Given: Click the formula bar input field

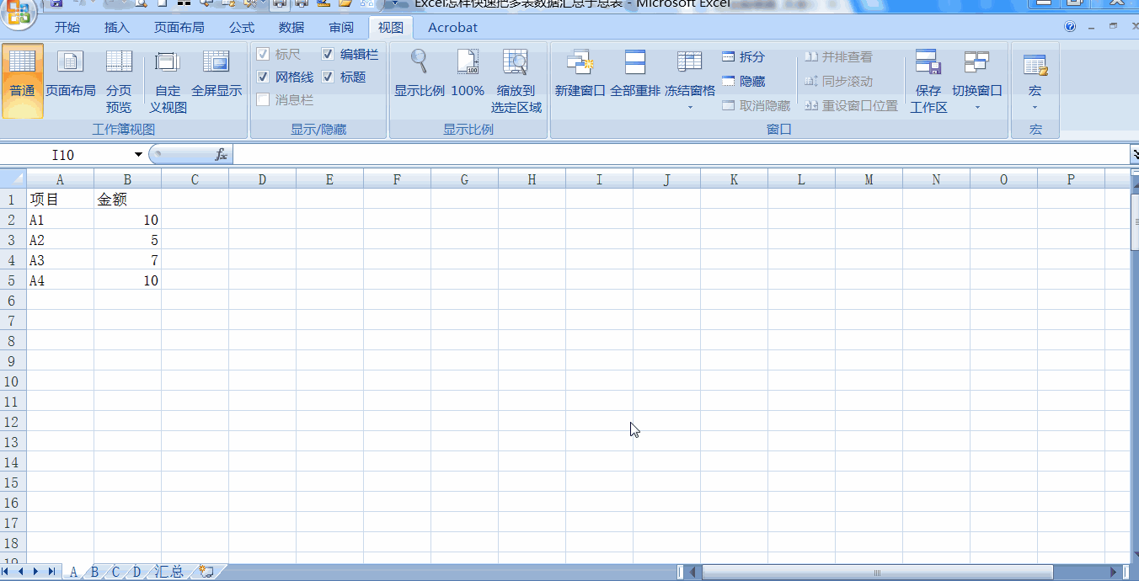Looking at the screenshot, I should coord(681,155).
